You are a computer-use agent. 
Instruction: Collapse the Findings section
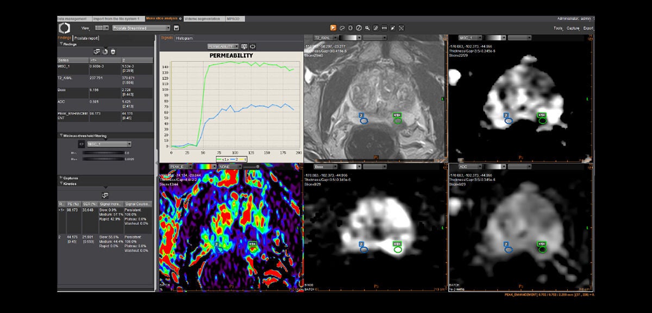pos(61,44)
